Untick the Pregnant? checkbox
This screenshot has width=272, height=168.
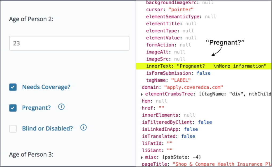pos(13,108)
